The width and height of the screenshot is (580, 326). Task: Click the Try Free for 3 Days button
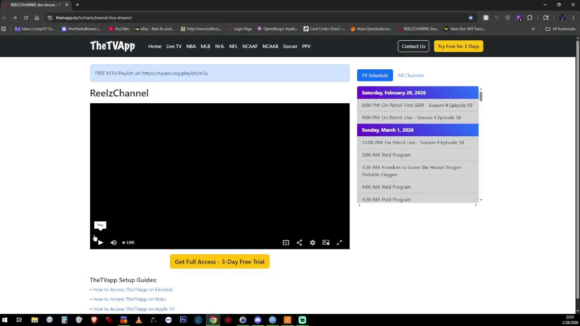click(459, 46)
